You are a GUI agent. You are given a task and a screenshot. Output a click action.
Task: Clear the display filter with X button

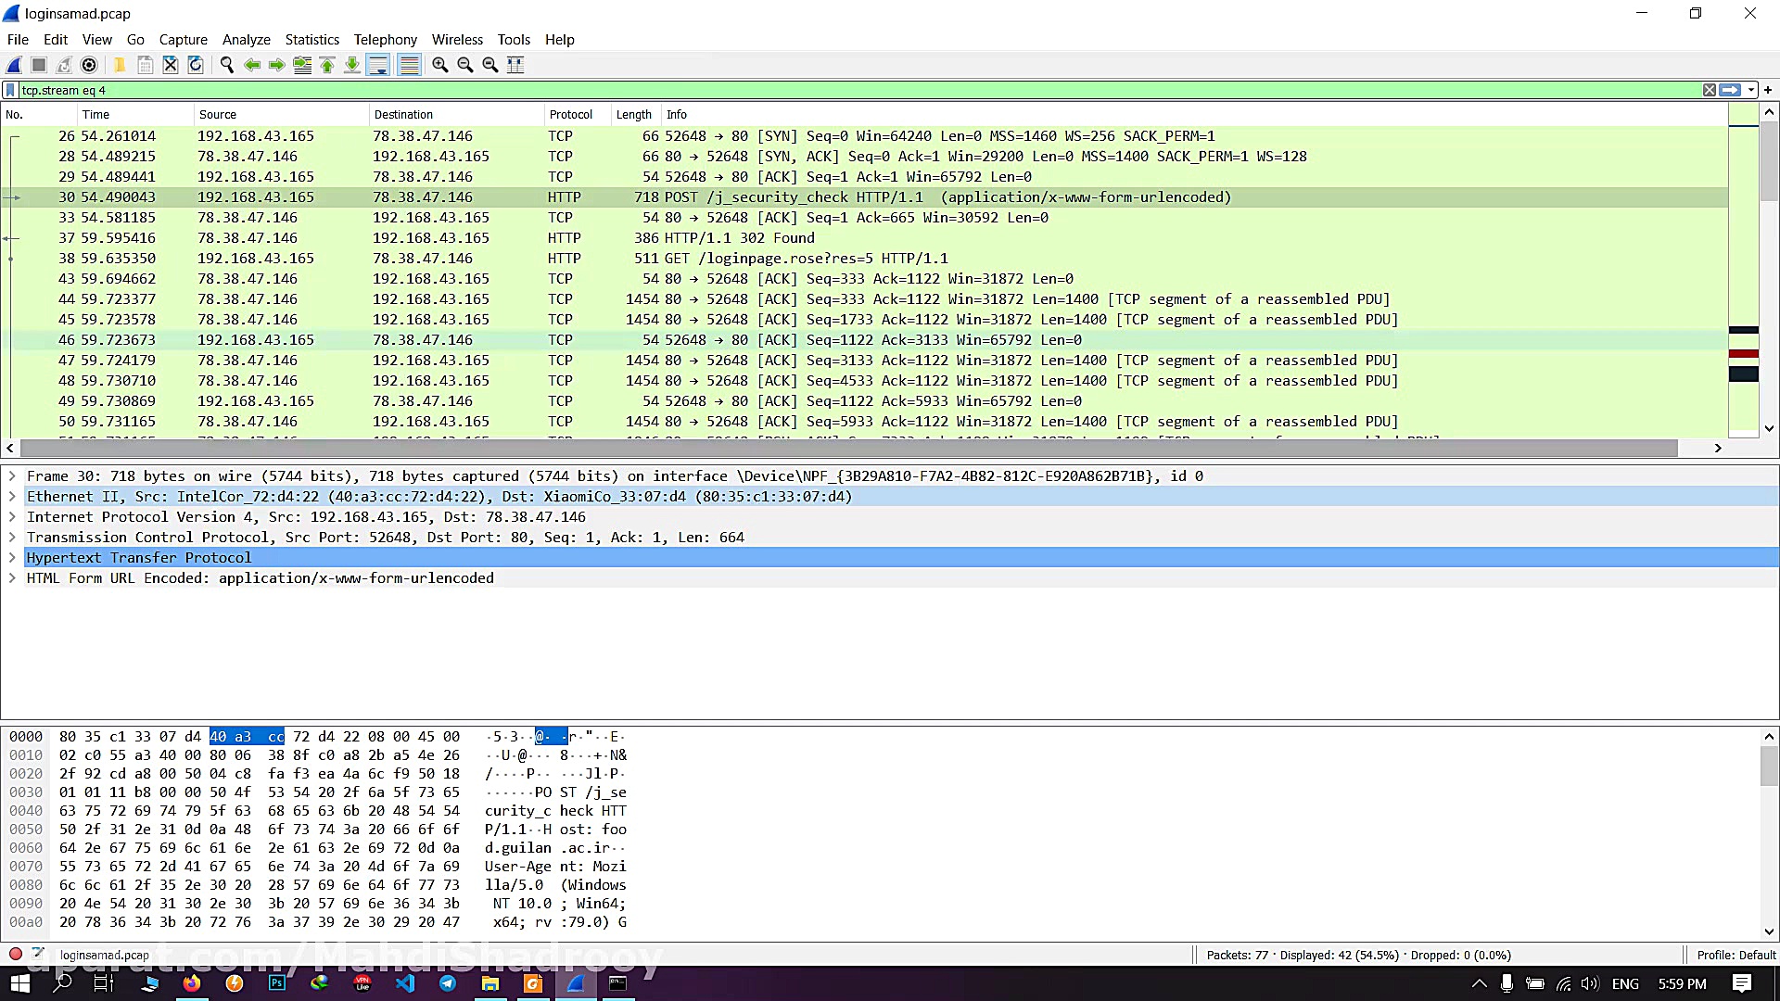(1709, 90)
